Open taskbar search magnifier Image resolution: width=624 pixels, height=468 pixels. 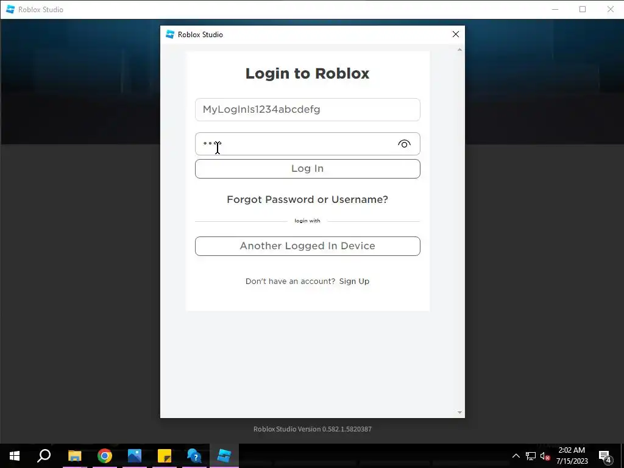click(44, 456)
